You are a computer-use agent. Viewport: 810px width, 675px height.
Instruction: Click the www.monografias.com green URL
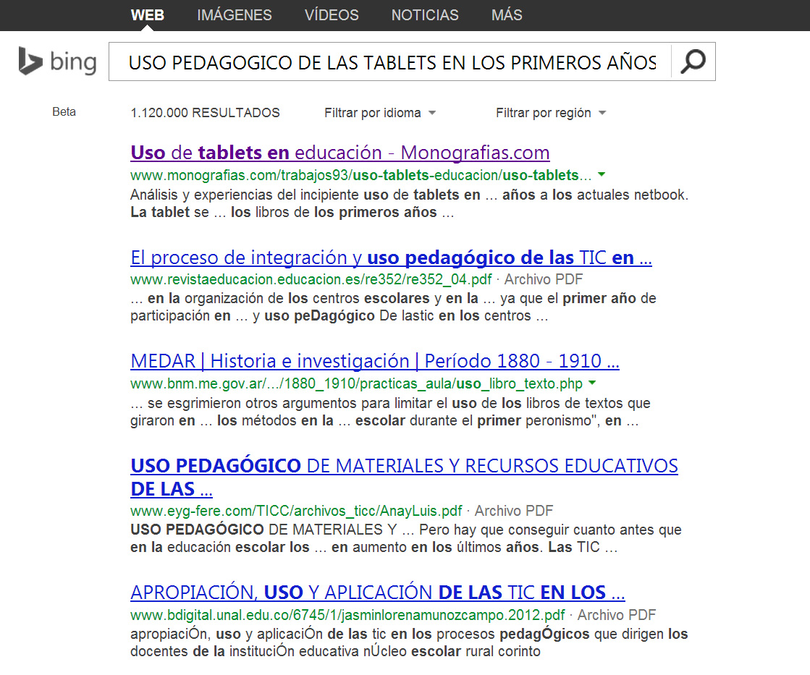point(360,176)
